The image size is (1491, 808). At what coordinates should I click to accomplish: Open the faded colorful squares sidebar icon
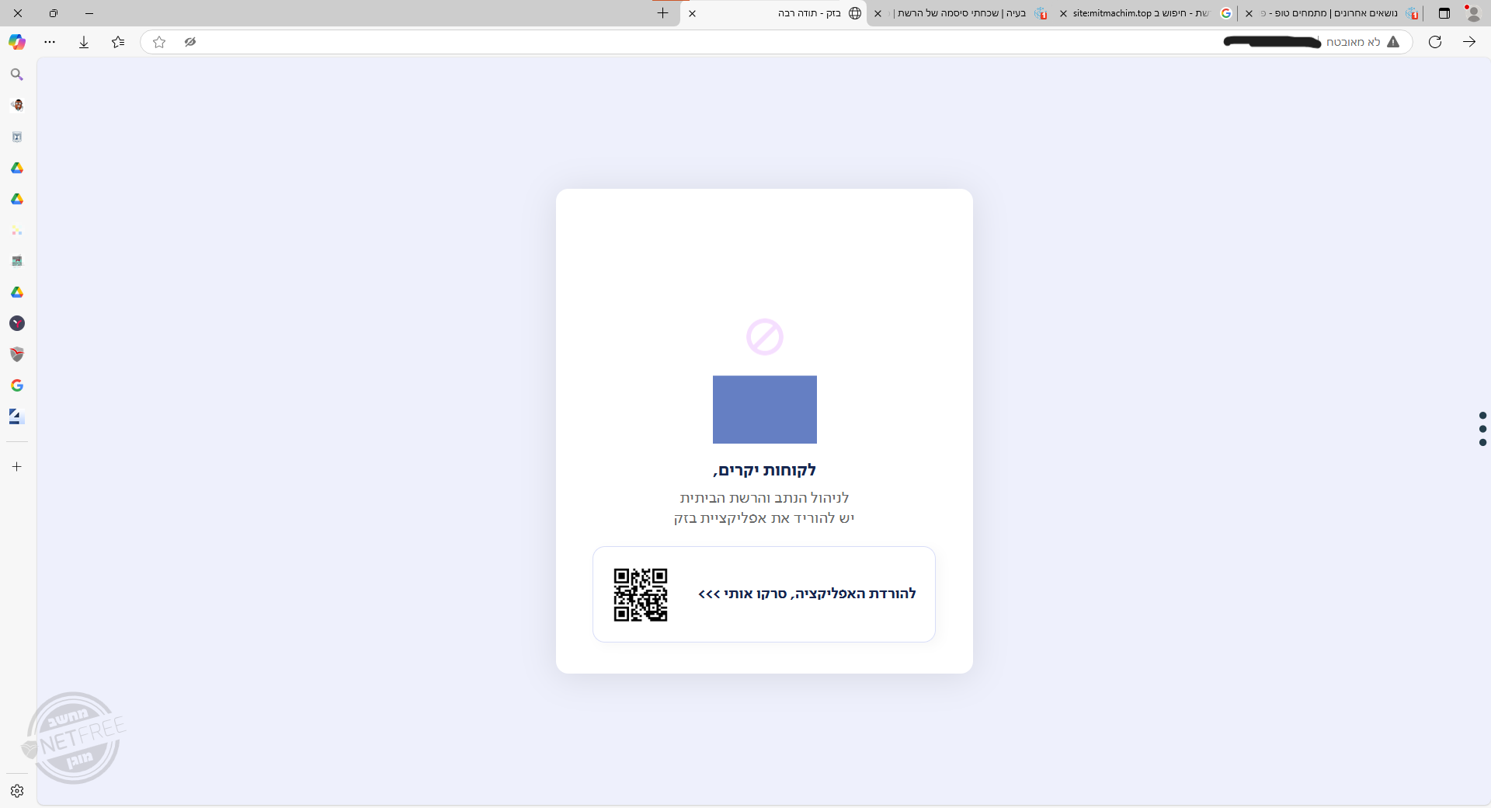tap(17, 230)
